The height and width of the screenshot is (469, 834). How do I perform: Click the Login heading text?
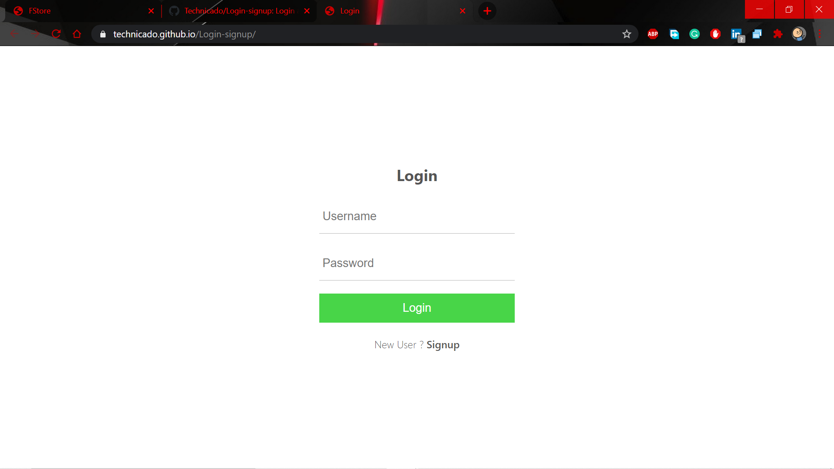pyautogui.click(x=417, y=176)
